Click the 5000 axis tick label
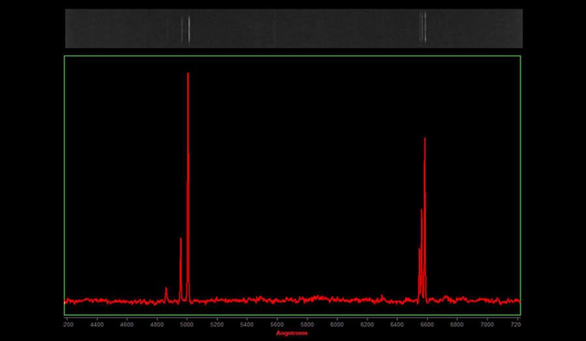Viewport: 586px width, 341px height. pyautogui.click(x=187, y=323)
